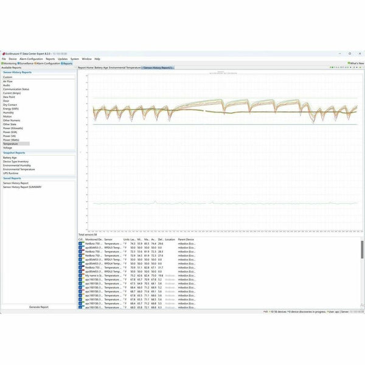Open Environmental Humidity snapshot report
365x365 pixels.
(17, 165)
